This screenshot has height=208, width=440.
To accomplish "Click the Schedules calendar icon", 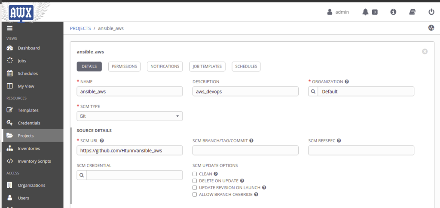I will (x=10, y=73).
